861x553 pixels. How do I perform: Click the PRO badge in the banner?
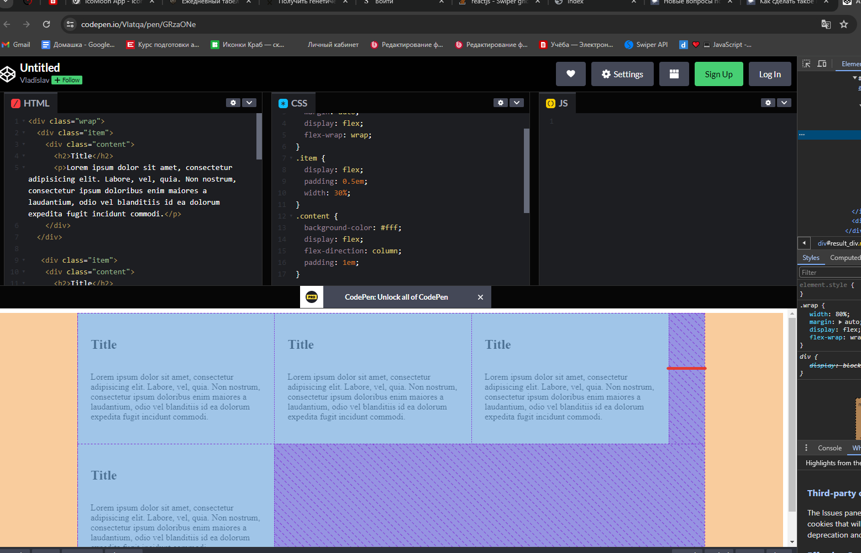pos(312,297)
